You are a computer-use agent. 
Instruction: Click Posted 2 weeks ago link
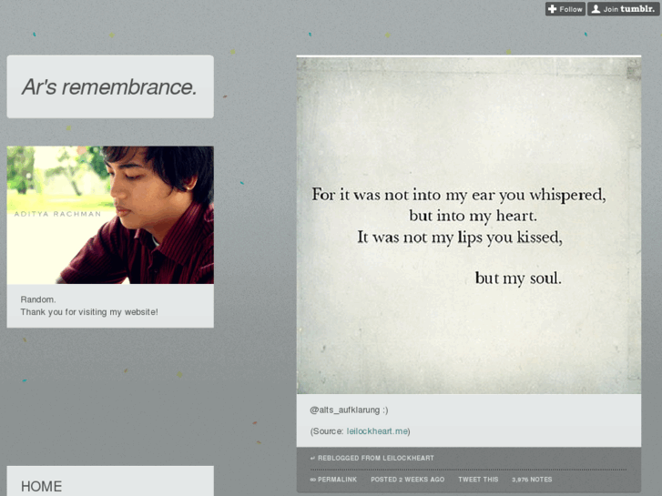(x=407, y=480)
